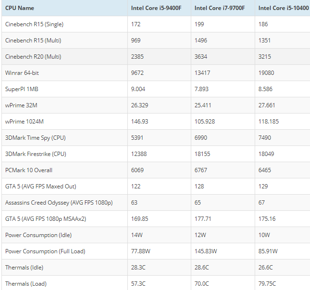Select the wPrime 32M value 26.329

(140, 105)
